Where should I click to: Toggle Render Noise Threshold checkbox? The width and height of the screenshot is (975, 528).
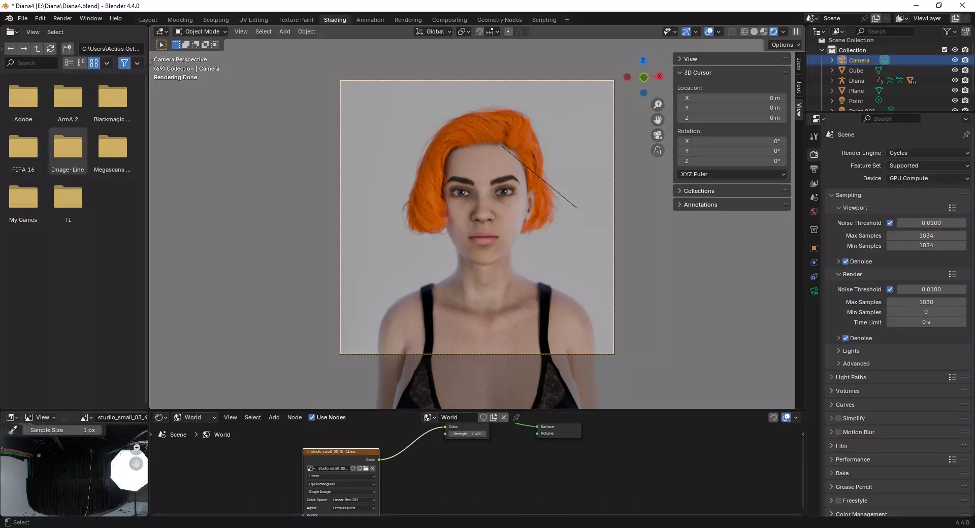890,289
